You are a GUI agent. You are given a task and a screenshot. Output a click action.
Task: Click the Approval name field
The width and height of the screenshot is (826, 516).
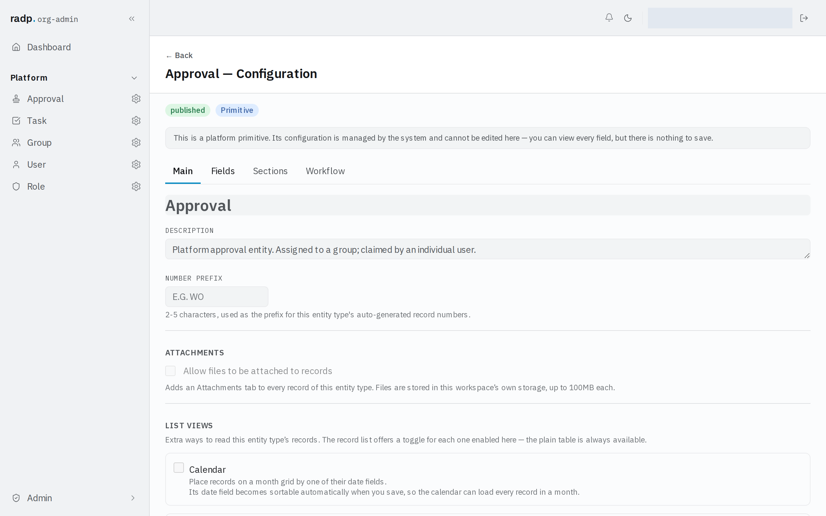(488, 205)
